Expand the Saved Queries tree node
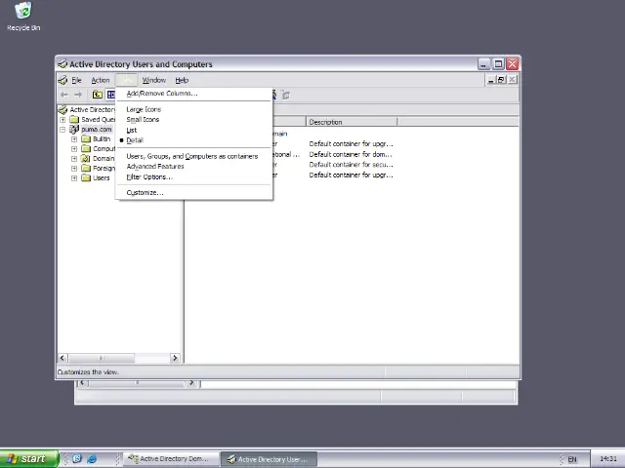This screenshot has height=468, width=625. [x=63, y=120]
